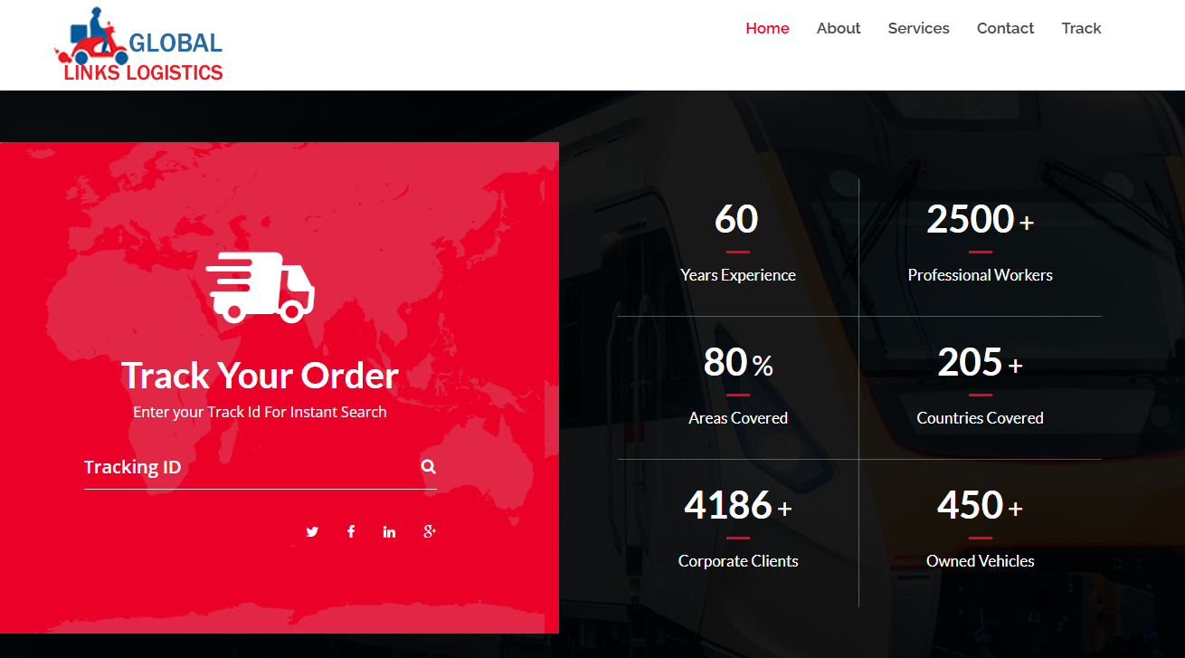Open the LinkedIn social link
The image size is (1185, 658).
[389, 531]
